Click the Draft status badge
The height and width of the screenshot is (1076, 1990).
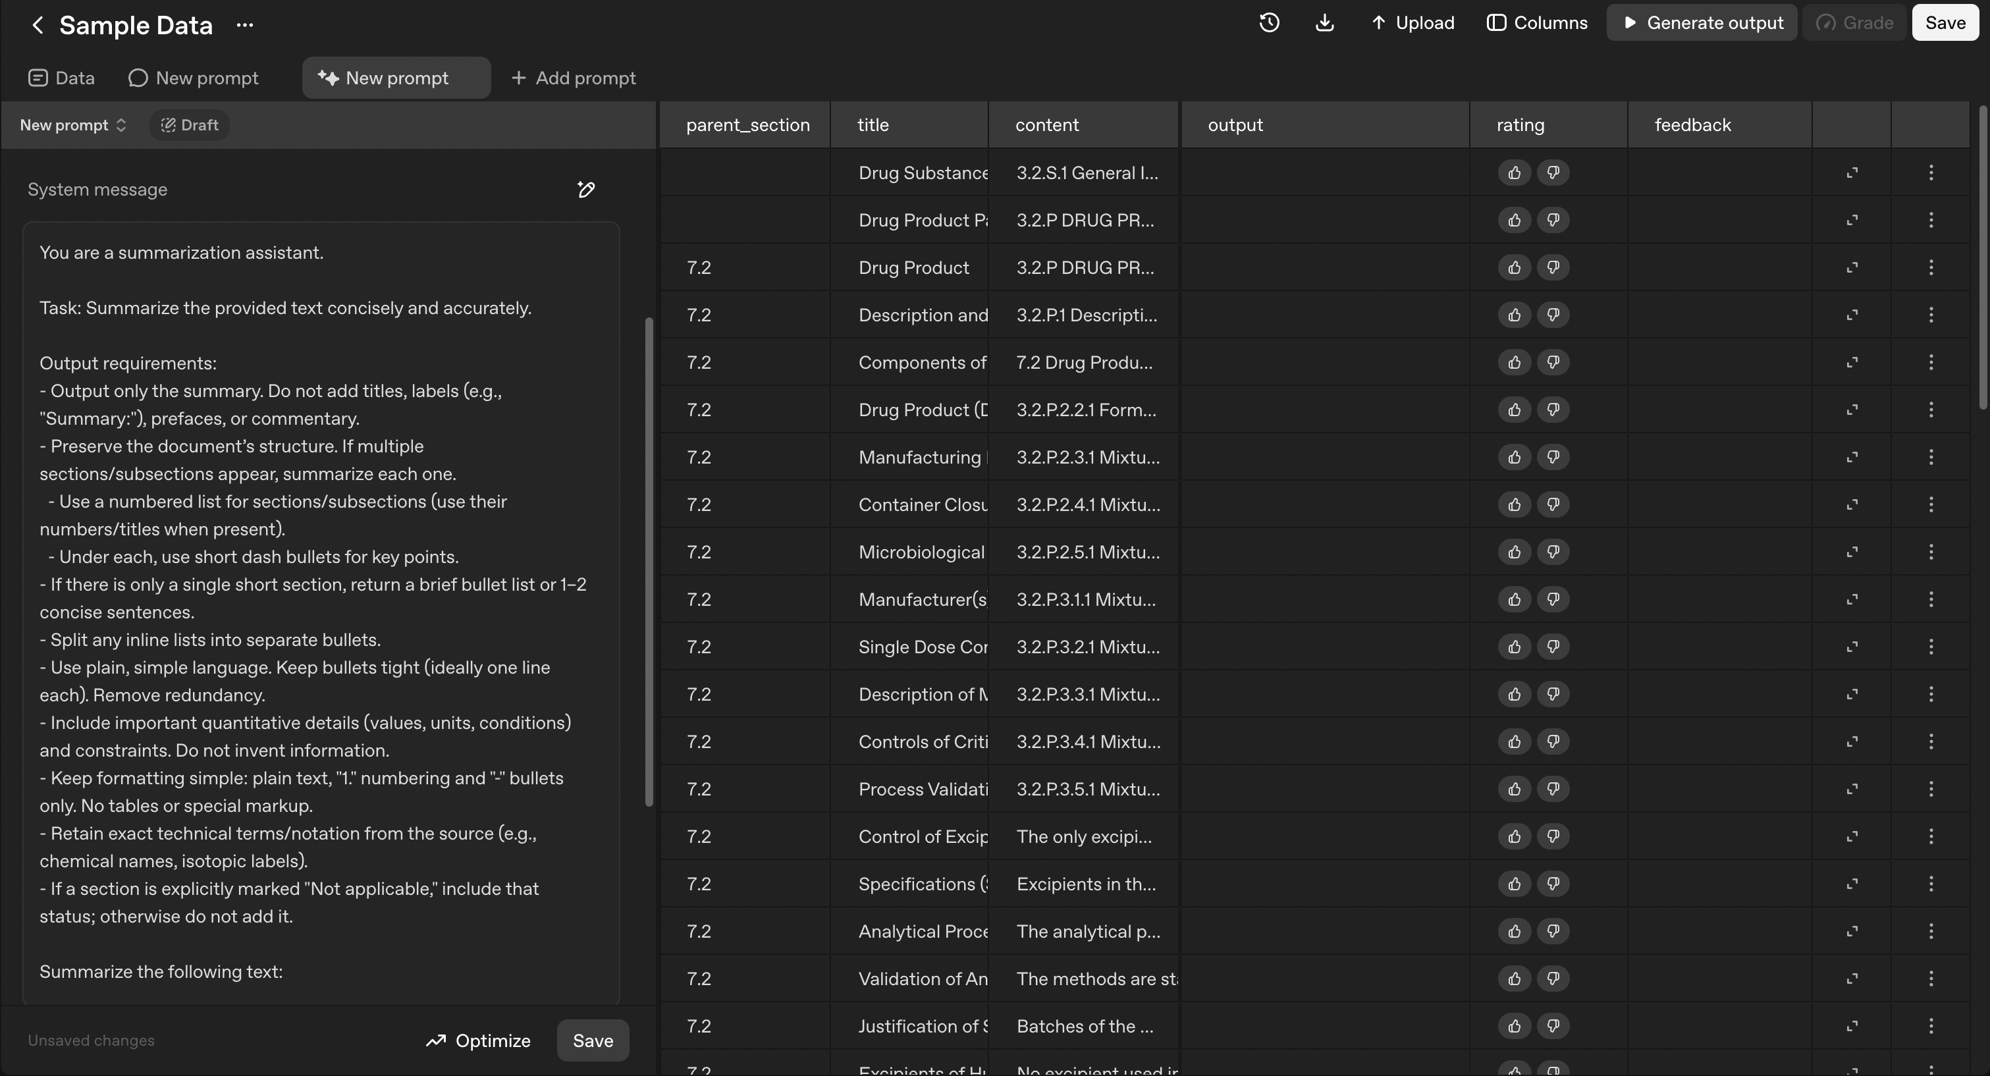pos(189,125)
